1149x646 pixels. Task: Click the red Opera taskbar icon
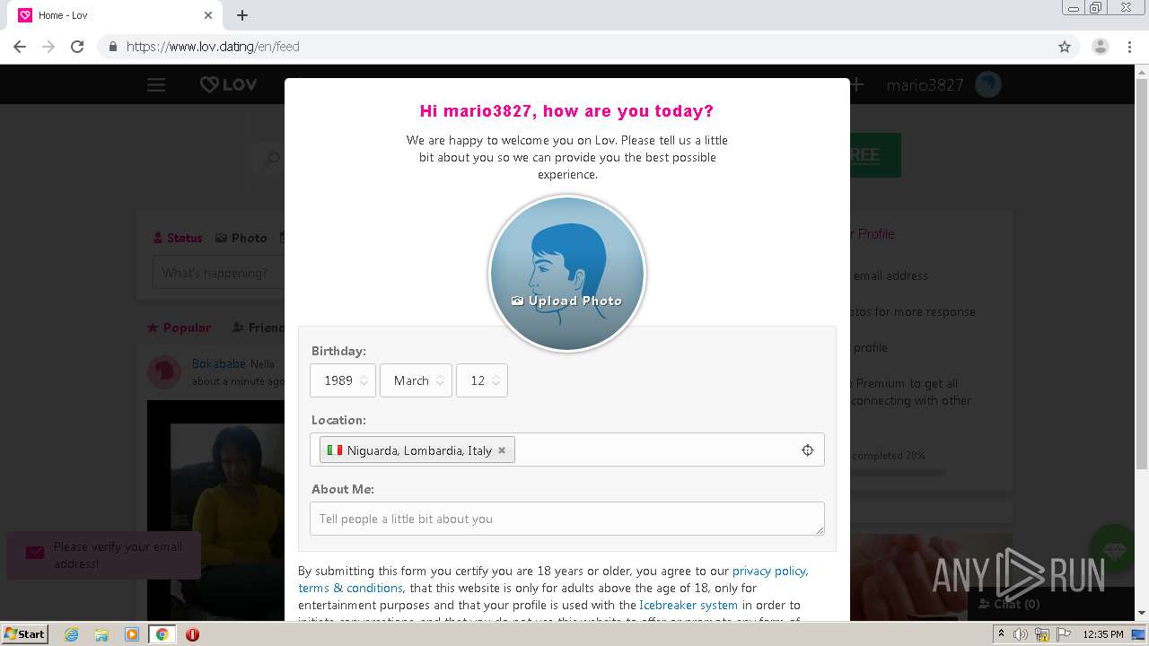(x=192, y=634)
